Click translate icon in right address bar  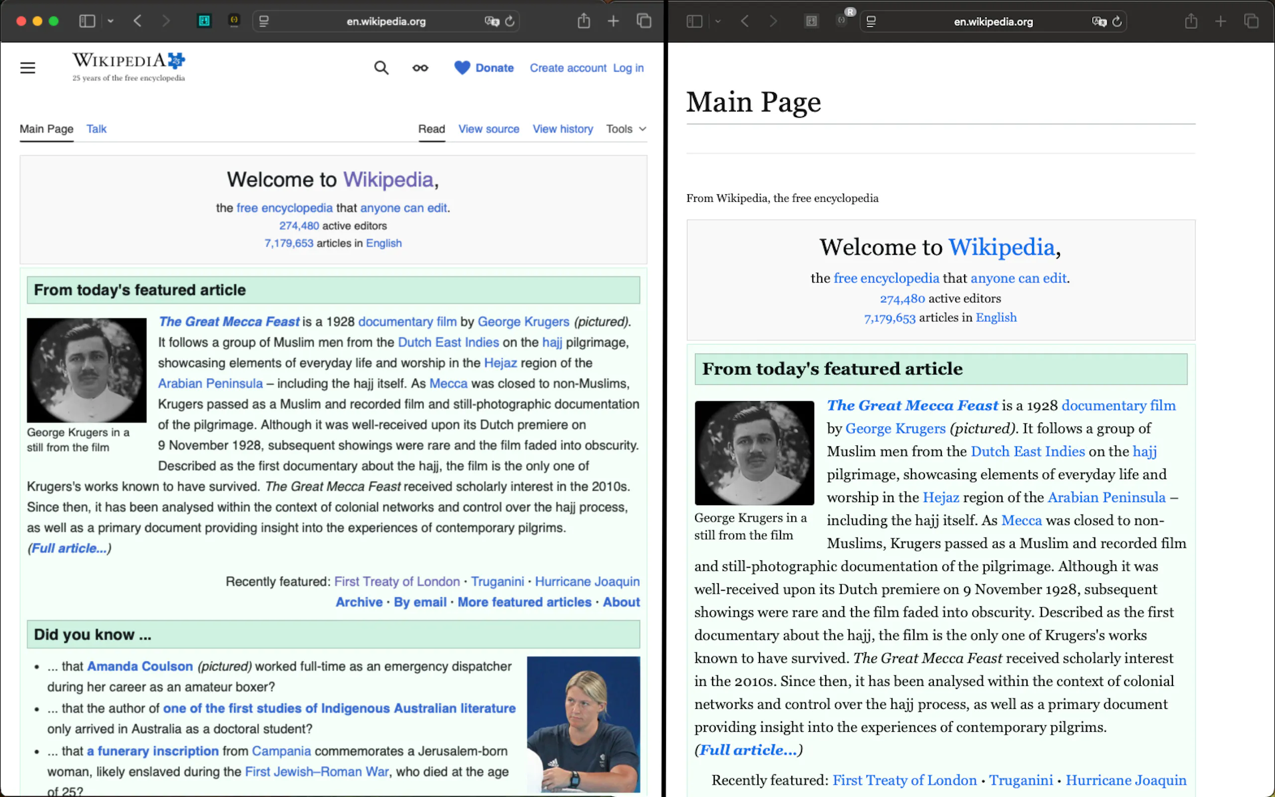click(1099, 21)
